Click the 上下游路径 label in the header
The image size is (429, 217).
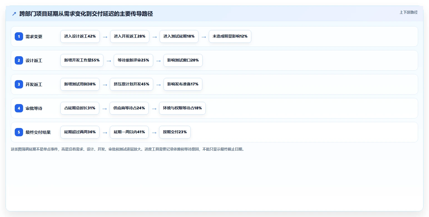pos(408,12)
